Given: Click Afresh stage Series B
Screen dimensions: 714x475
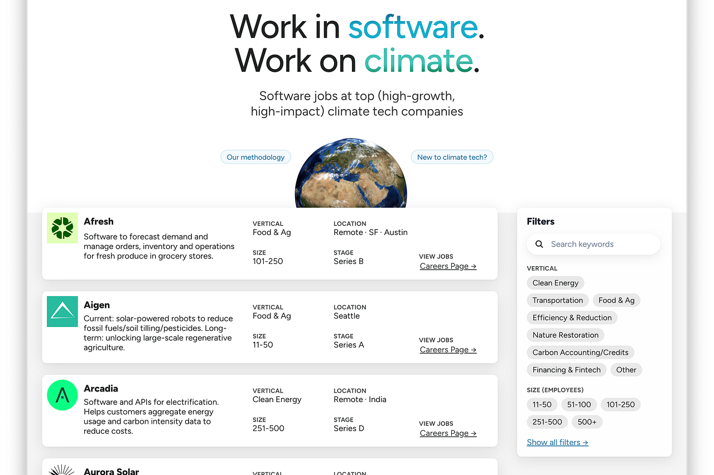Looking at the screenshot, I should 349,261.
